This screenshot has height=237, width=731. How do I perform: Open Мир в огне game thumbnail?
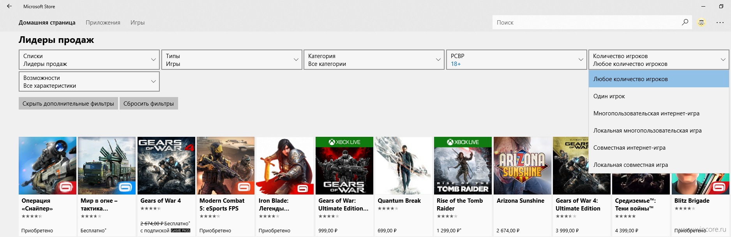pos(107,166)
